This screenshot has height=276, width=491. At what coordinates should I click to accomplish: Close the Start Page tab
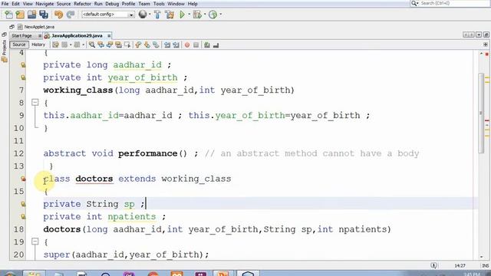(x=40, y=36)
